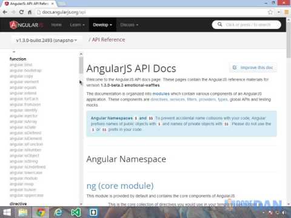Screen dimensions: 291x218
Task: Click the volume icon in system tray
Action: (284, 213)
